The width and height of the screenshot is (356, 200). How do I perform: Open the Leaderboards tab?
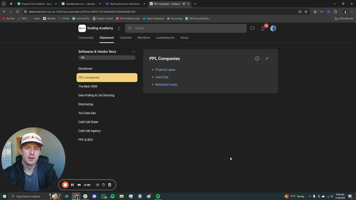point(165,38)
